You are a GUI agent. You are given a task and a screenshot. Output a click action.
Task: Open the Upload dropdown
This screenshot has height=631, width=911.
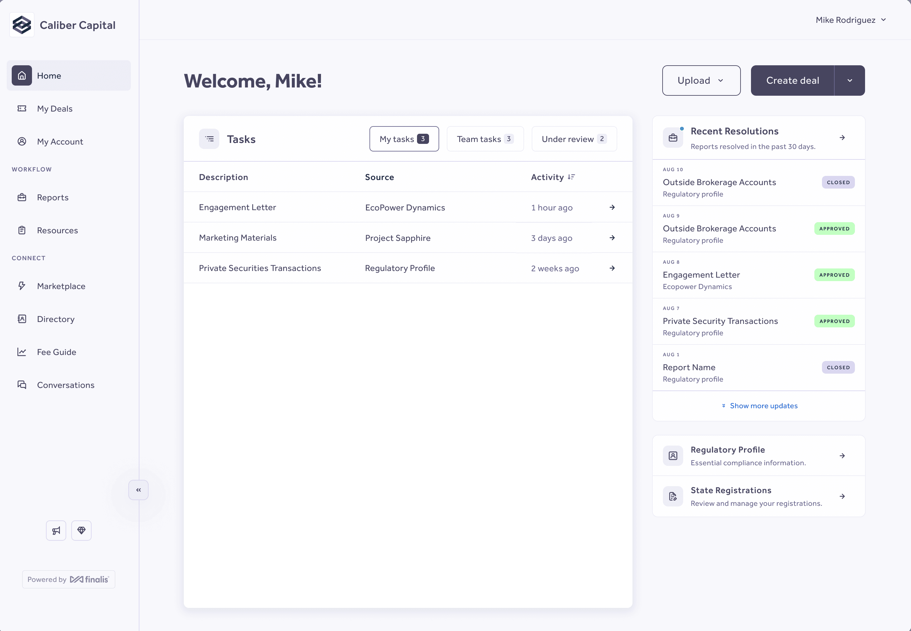(x=701, y=80)
